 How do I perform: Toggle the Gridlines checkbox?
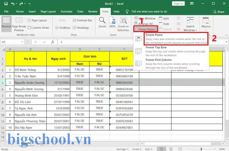coord(57,28)
